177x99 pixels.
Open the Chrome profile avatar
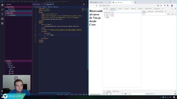tap(172, 5)
